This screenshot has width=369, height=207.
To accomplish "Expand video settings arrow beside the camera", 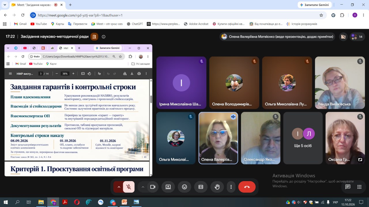I will pos(142,187).
